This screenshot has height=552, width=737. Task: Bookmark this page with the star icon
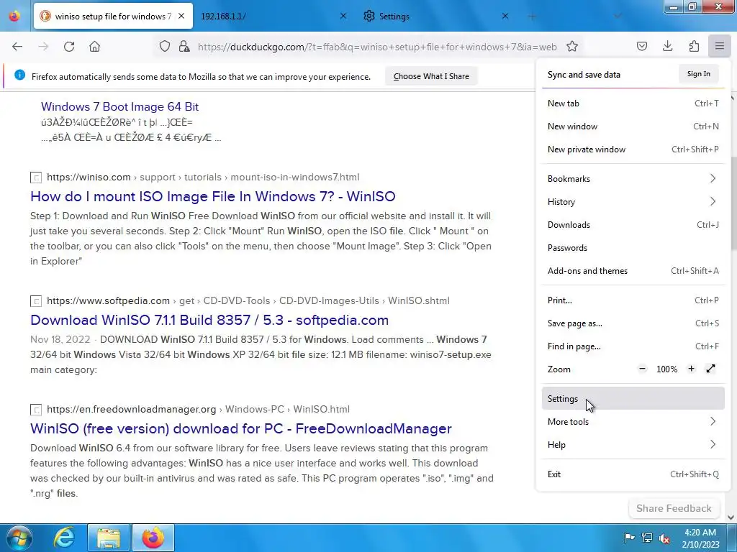click(x=572, y=47)
